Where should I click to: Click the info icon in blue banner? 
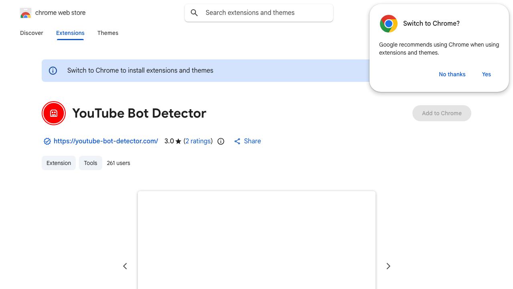pyautogui.click(x=53, y=71)
